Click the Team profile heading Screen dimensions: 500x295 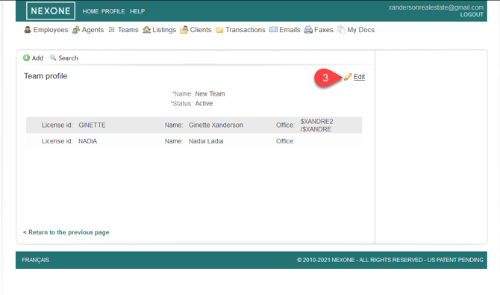(x=46, y=76)
